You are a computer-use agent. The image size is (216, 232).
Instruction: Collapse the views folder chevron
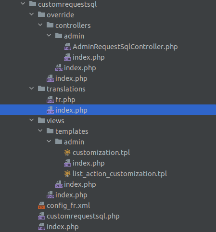click(32, 120)
